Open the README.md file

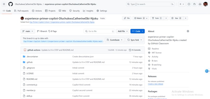tap(32, 79)
